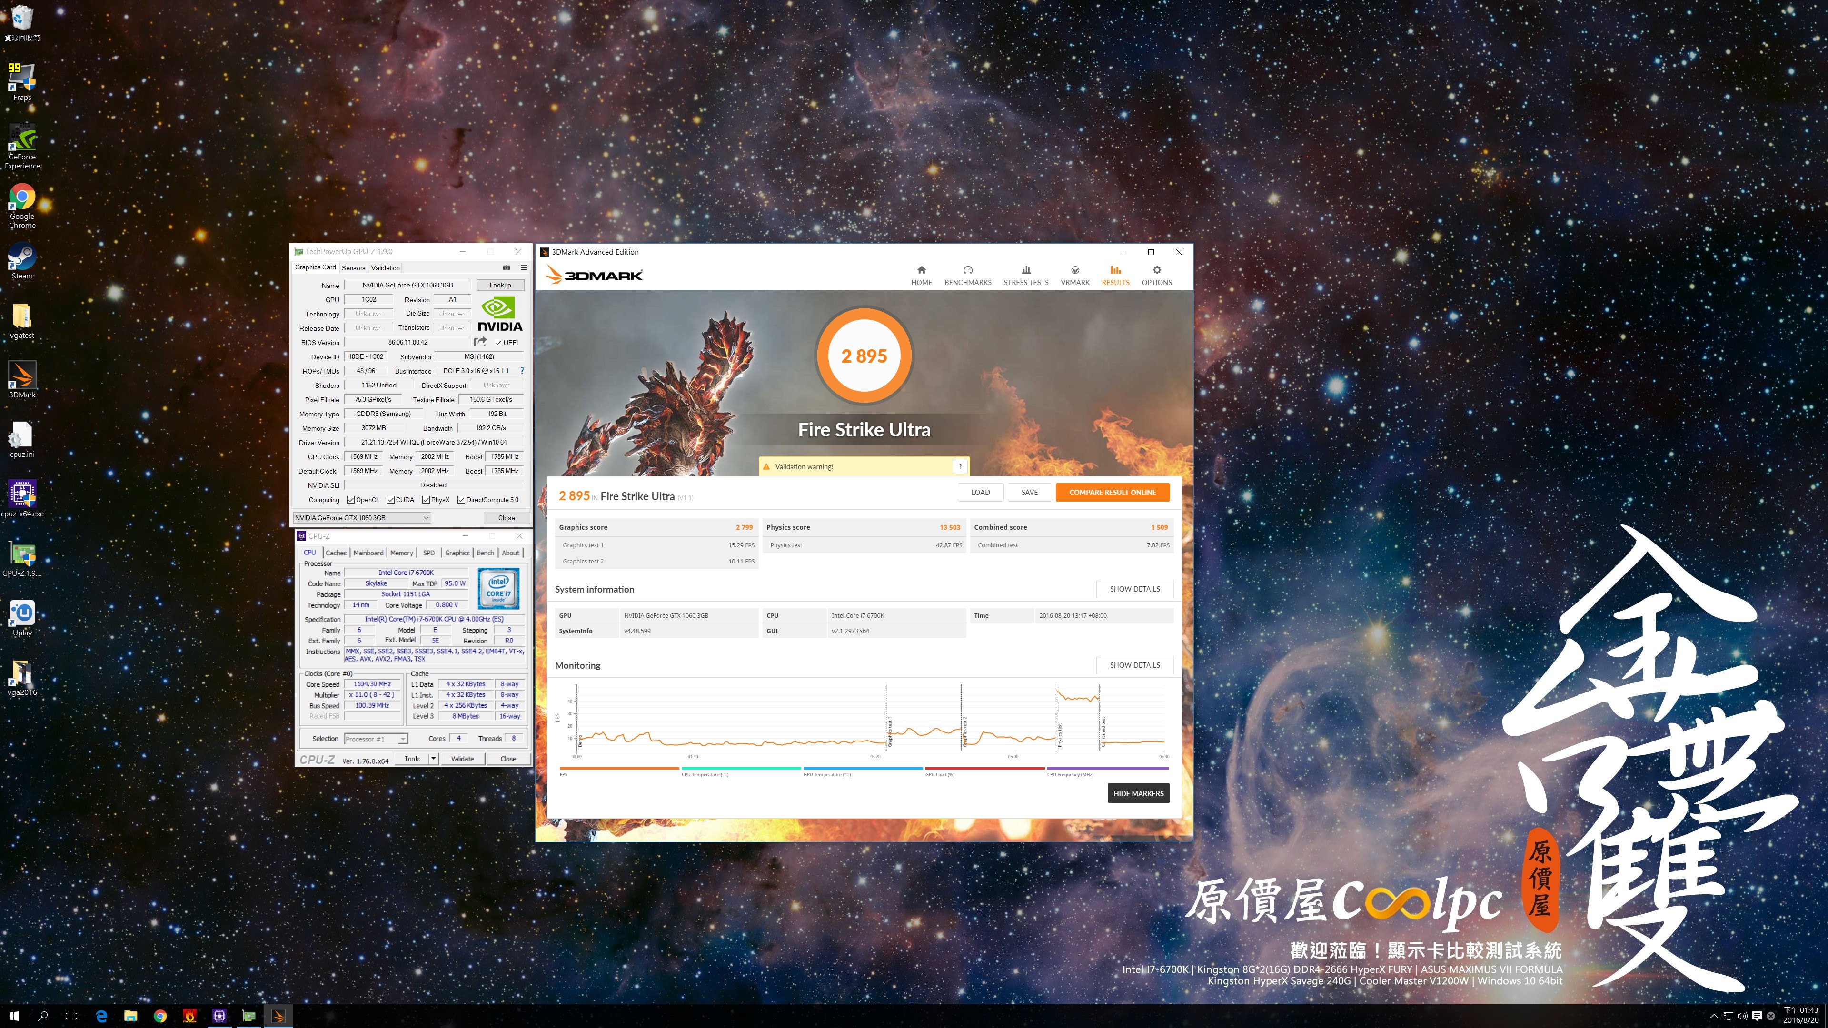Toggle the UEFI checkbox in GPU-Z
The image size is (1828, 1028).
(x=498, y=343)
